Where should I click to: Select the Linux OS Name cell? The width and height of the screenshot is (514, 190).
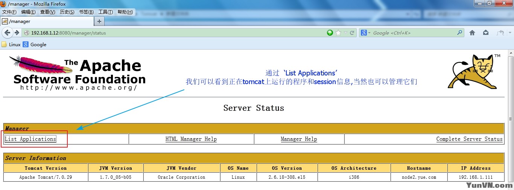(238, 177)
